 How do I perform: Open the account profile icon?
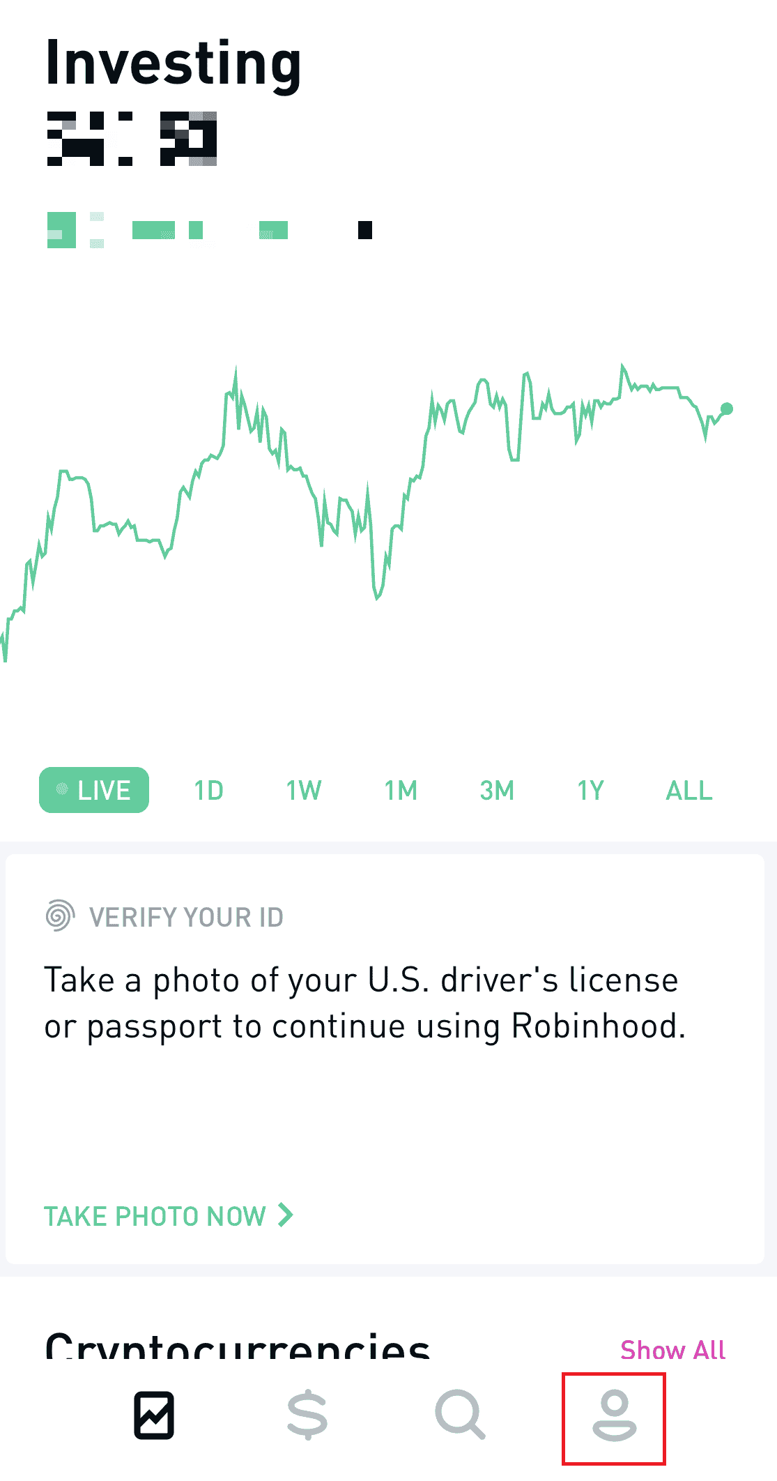click(614, 1417)
